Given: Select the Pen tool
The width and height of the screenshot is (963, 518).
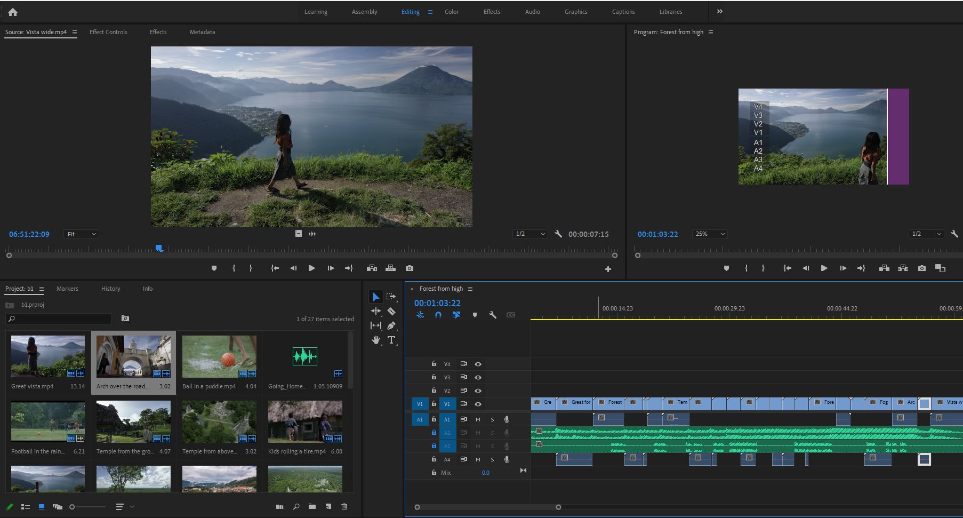Looking at the screenshot, I should pos(391,325).
